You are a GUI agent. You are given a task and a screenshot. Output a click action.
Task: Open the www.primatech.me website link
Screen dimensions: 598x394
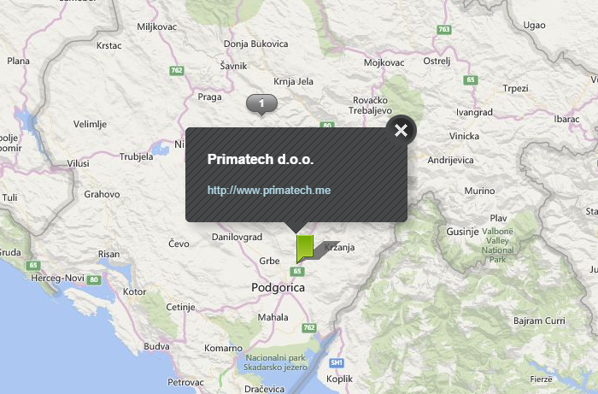(x=268, y=190)
